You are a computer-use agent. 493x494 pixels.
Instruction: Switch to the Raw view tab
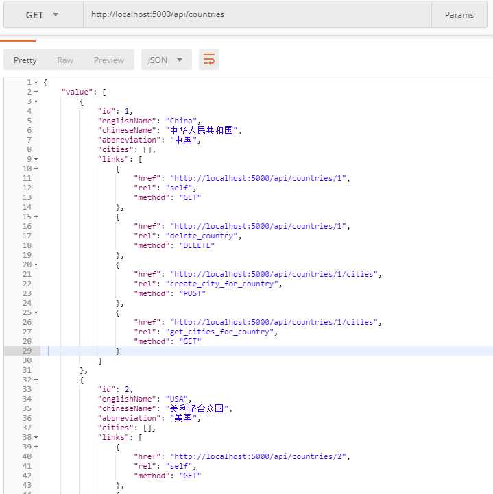tap(65, 60)
